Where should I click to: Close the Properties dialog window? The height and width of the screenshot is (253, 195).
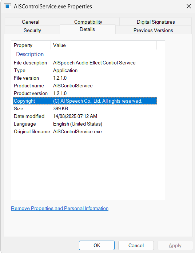(189, 7)
